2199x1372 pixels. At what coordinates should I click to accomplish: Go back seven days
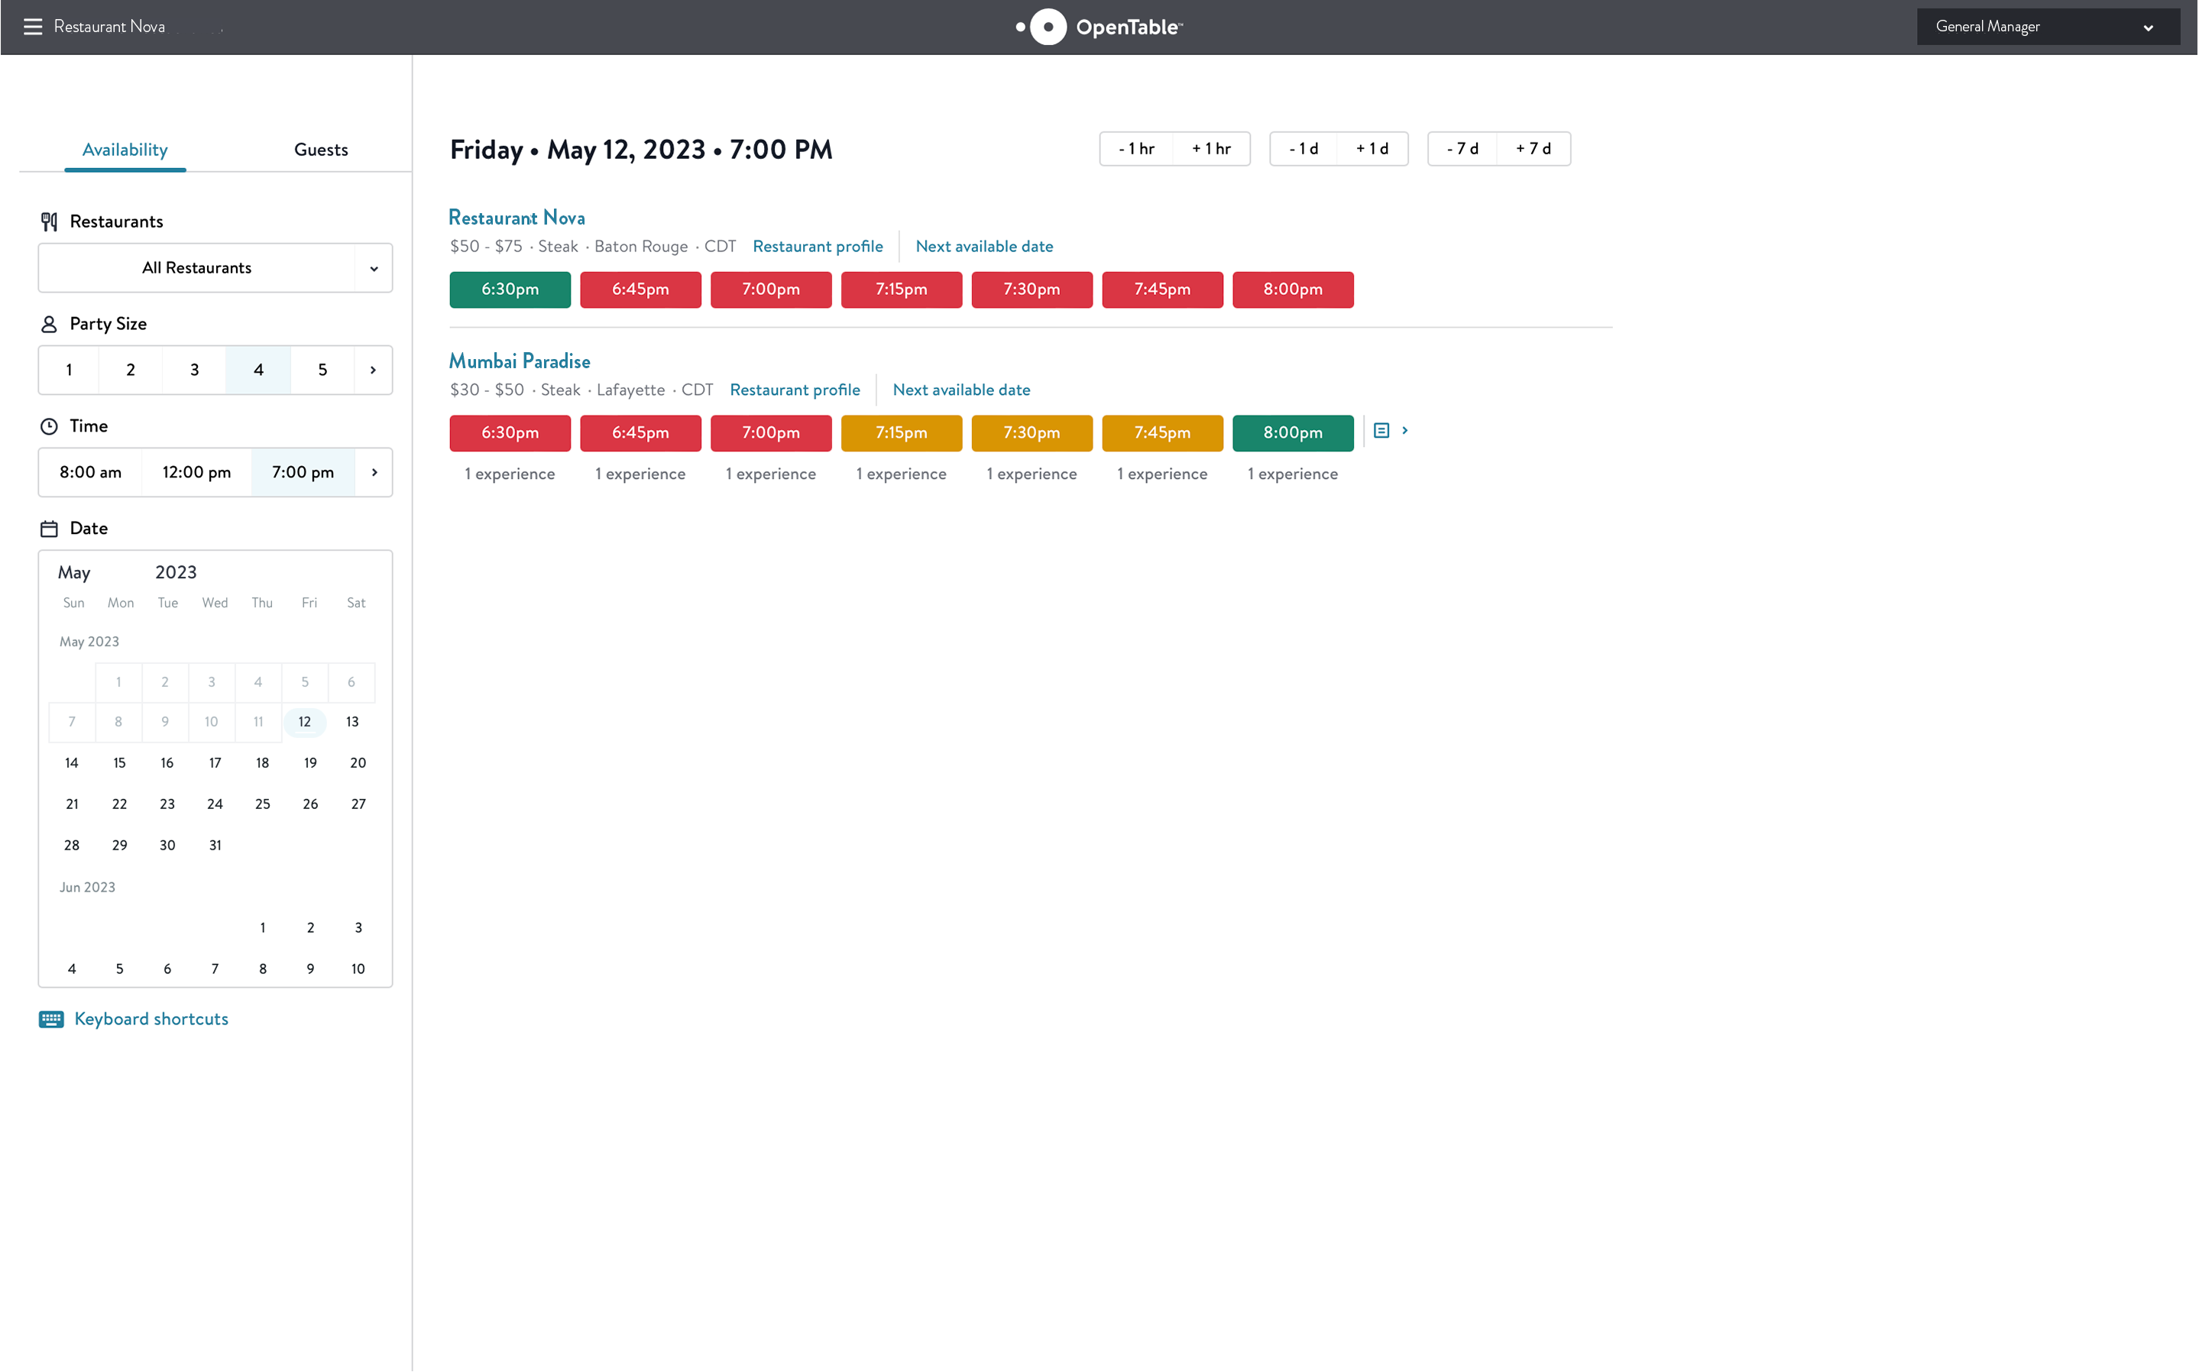coord(1462,149)
